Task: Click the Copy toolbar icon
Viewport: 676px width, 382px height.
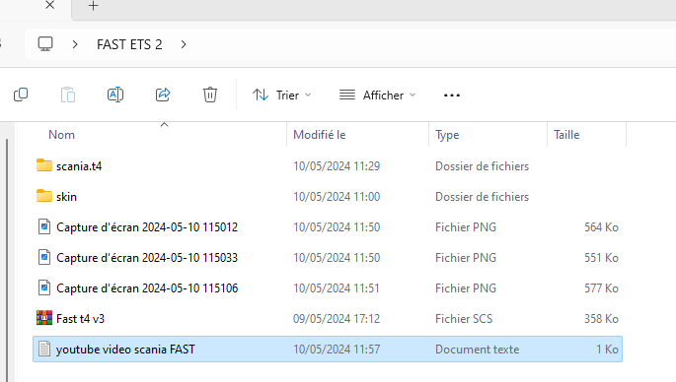Action: [x=21, y=95]
